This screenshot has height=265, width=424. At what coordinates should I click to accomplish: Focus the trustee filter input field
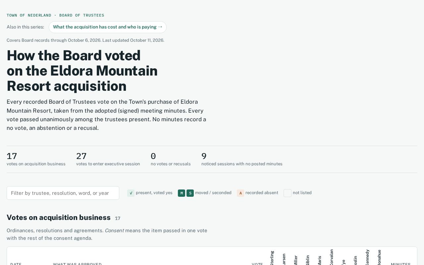pos(63,193)
